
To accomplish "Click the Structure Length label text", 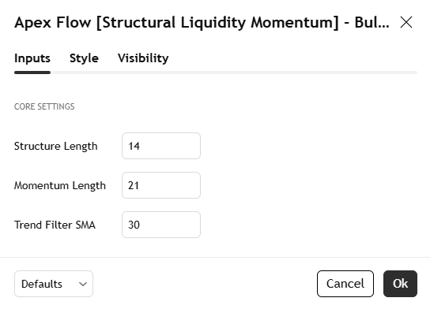I will coord(56,147).
